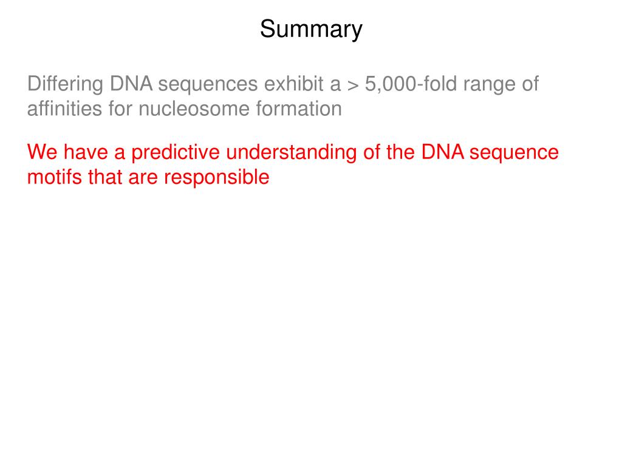Click the word predictive in red text
Image resolution: width=622 pixels, height=466 pixels.
[176, 153]
